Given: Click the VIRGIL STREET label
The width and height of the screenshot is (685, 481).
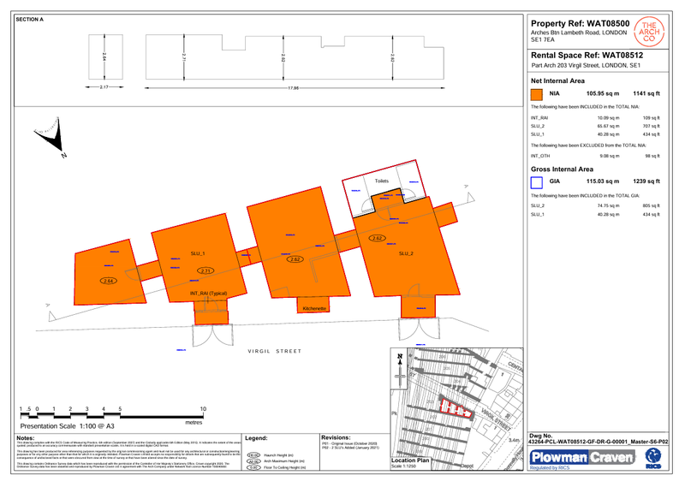Looking at the screenshot, I should click(275, 352).
